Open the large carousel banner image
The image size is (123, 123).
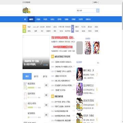coord(36,52)
